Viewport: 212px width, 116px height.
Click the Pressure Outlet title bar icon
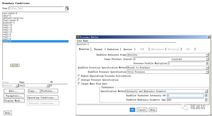(78, 37)
